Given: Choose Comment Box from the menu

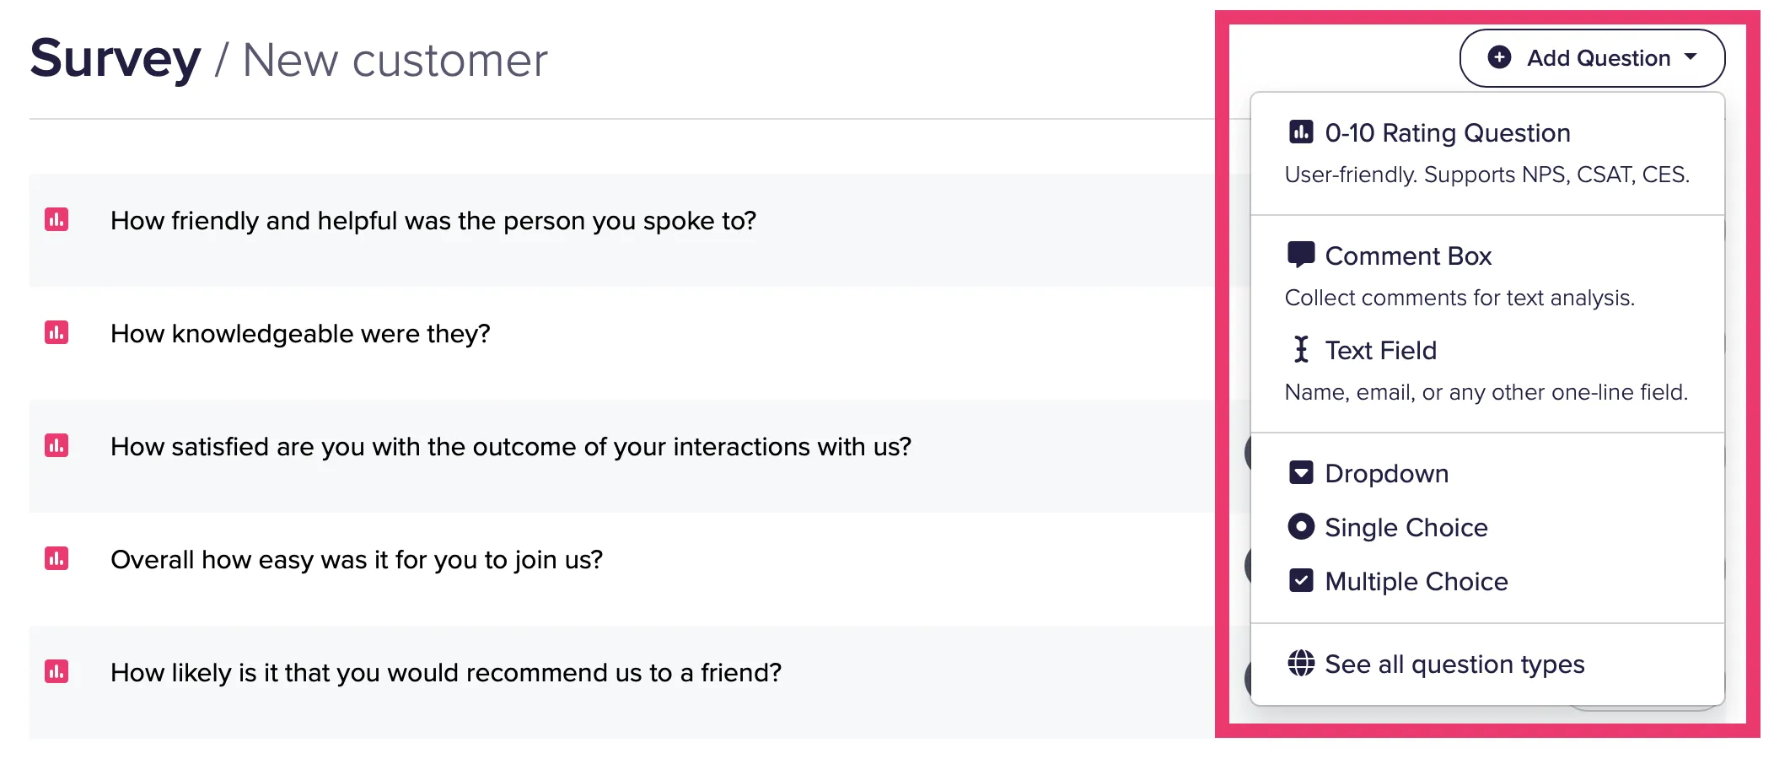Looking at the screenshot, I should click(1409, 256).
